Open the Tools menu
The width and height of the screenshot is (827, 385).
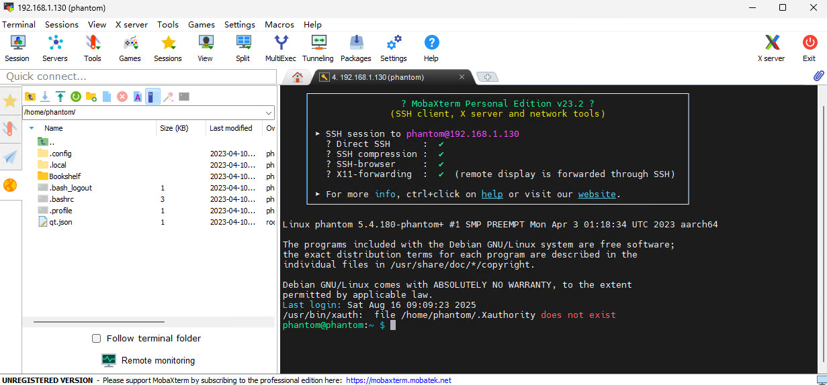(x=168, y=24)
